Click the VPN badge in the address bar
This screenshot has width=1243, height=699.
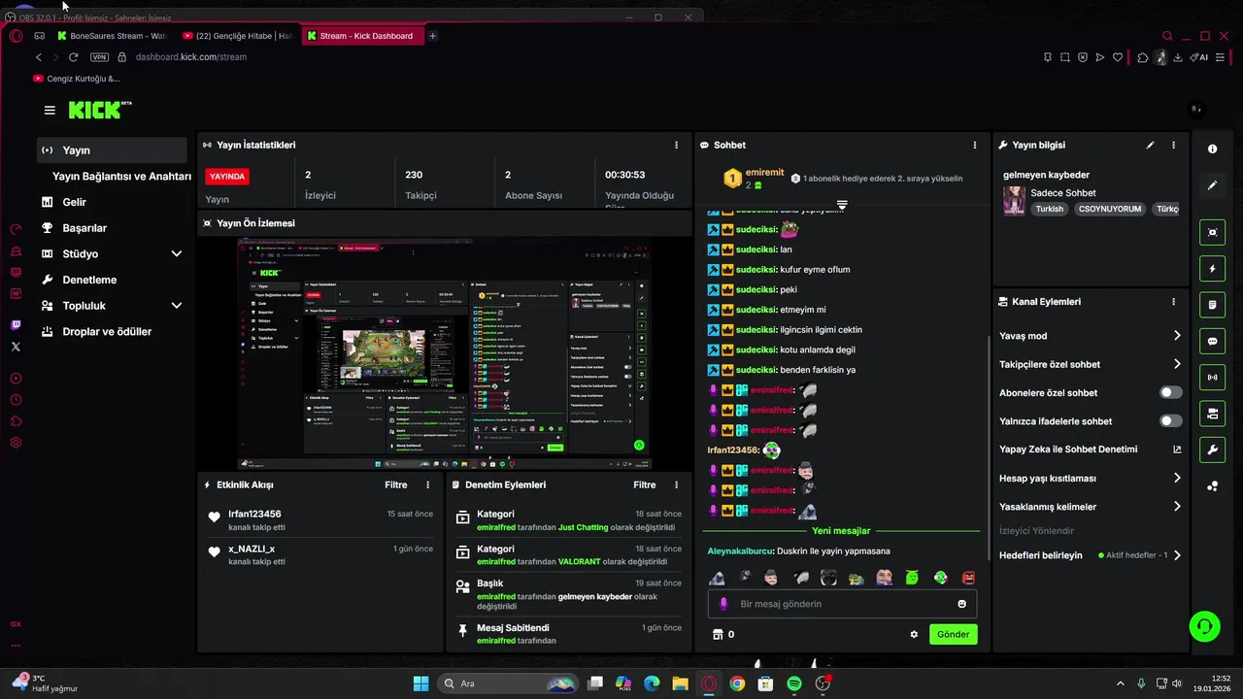point(99,57)
